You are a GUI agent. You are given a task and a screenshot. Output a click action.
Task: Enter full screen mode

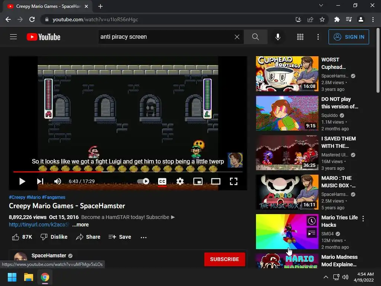pos(234,181)
